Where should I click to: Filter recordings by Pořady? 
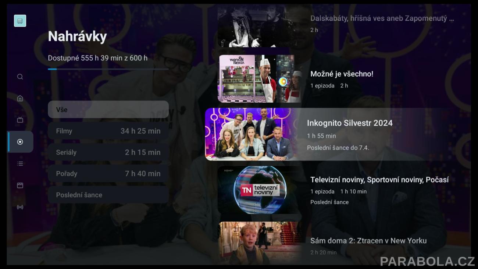[x=108, y=173]
